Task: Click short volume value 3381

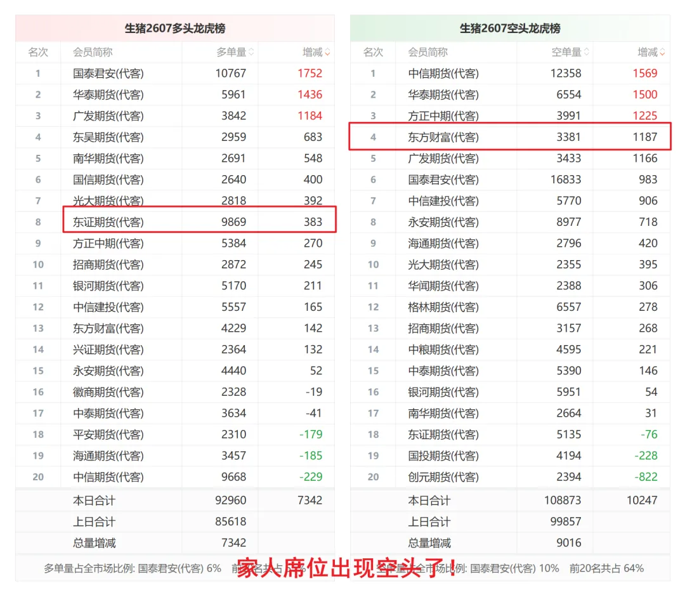Action: pyautogui.click(x=569, y=137)
